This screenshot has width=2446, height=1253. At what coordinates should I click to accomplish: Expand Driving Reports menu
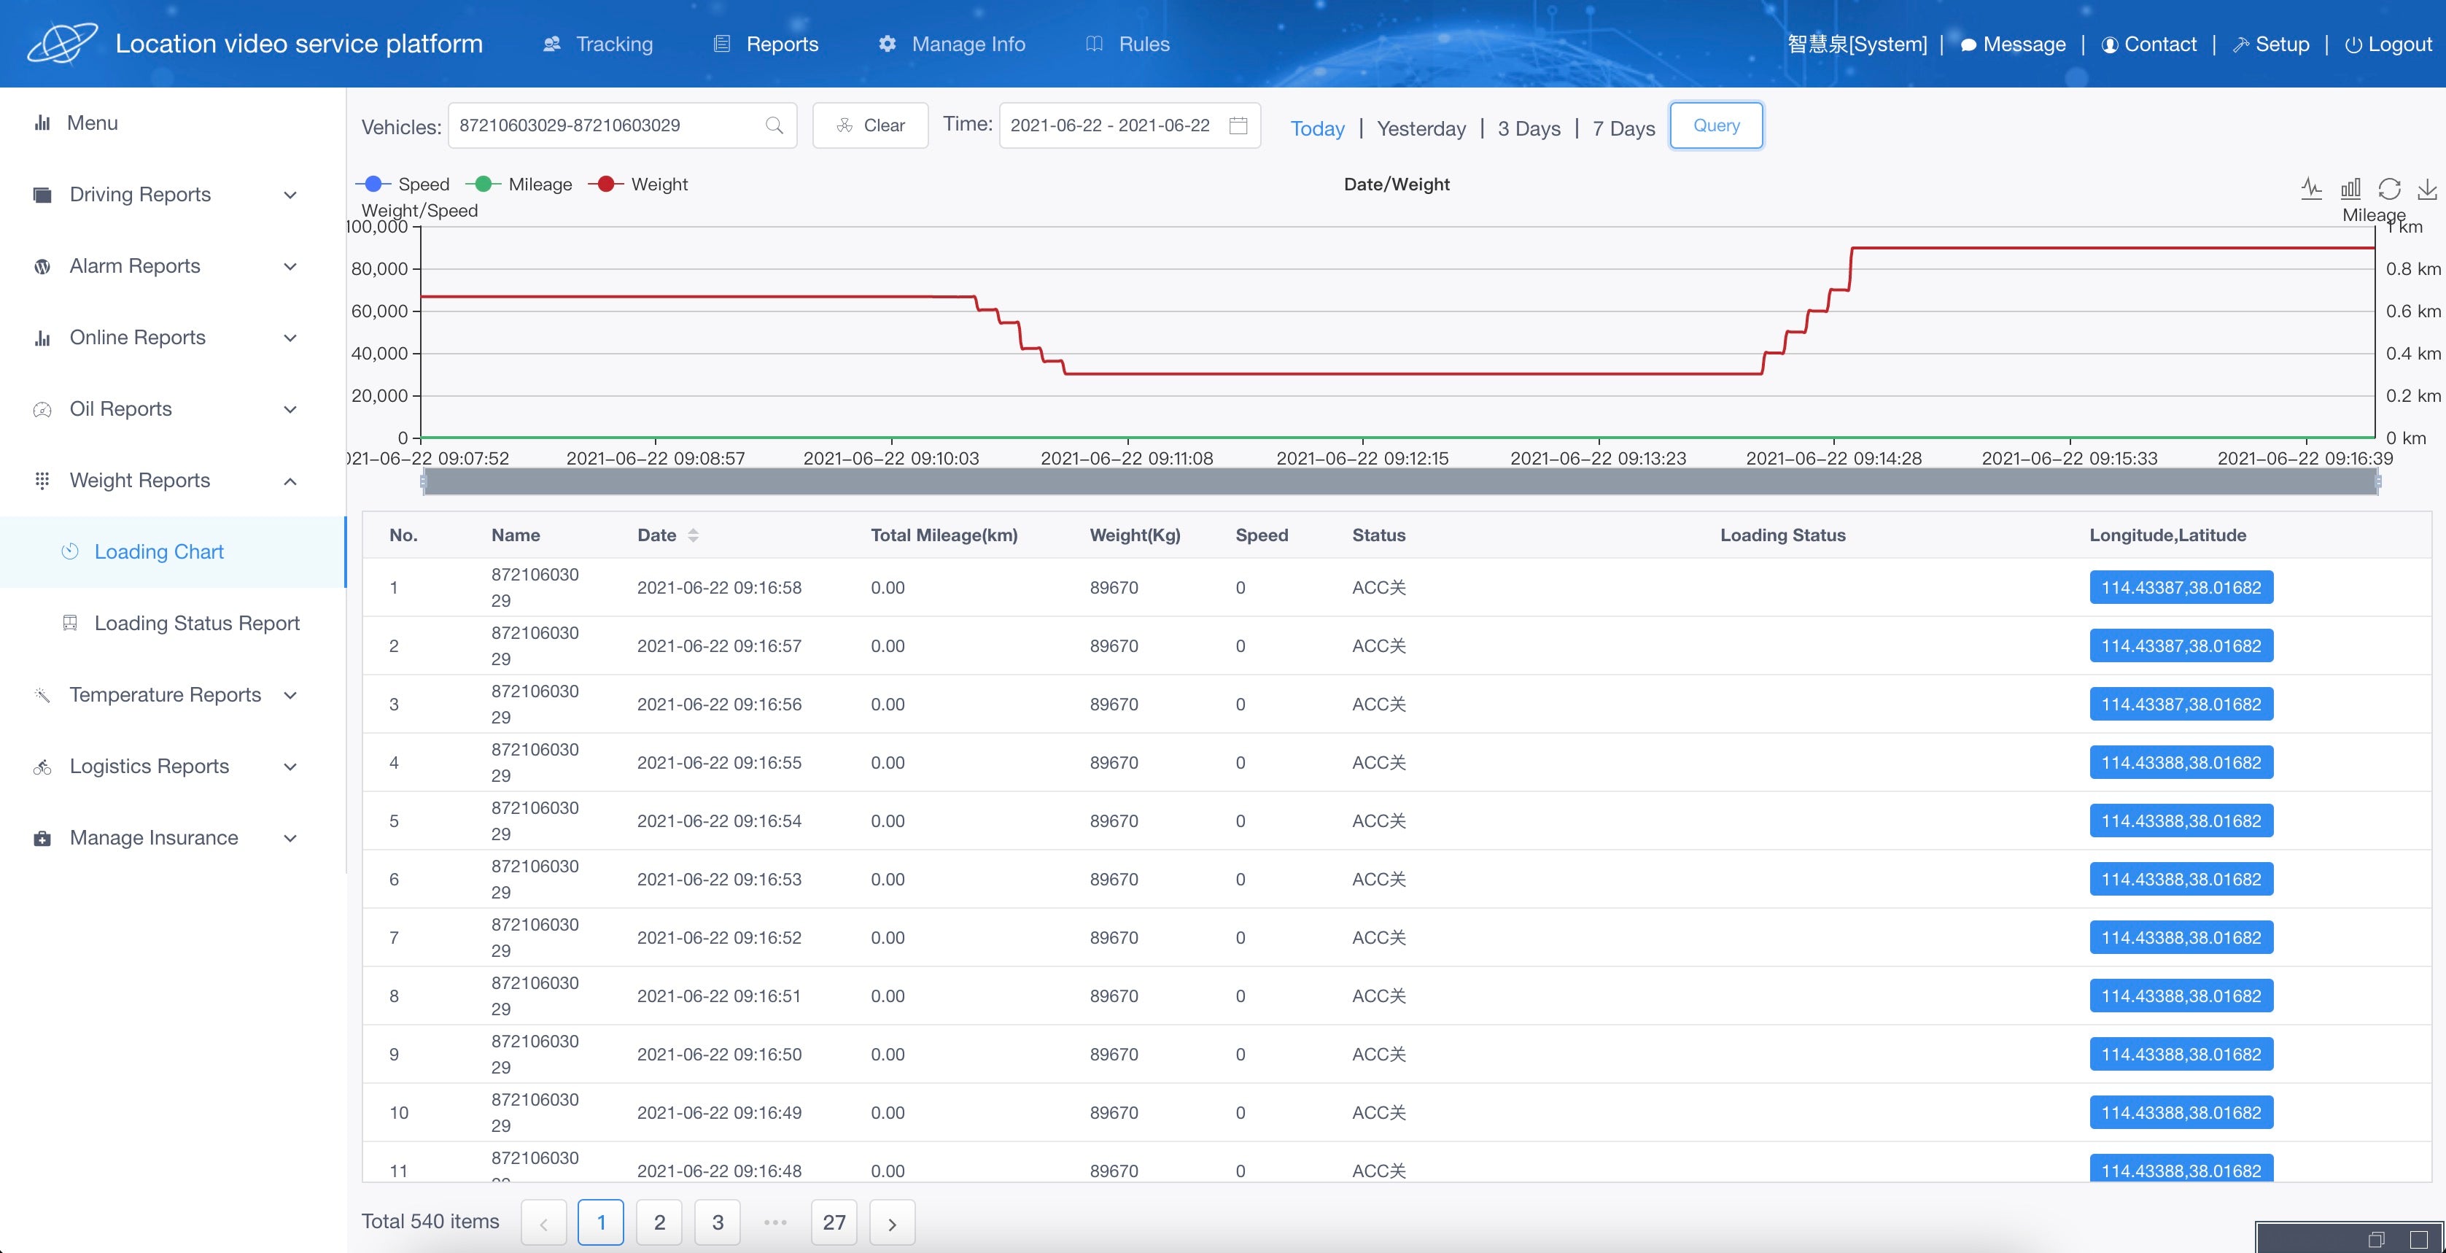tap(167, 195)
